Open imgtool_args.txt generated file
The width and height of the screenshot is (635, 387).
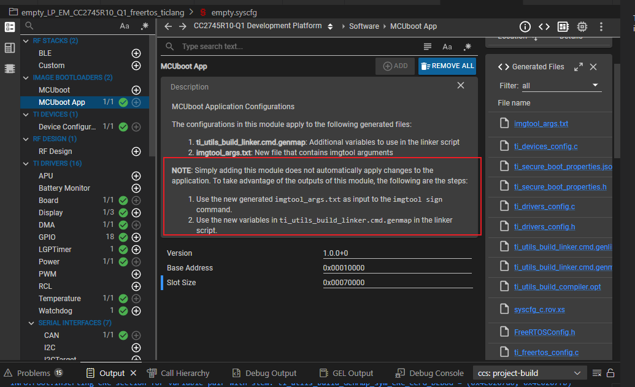[541, 124]
